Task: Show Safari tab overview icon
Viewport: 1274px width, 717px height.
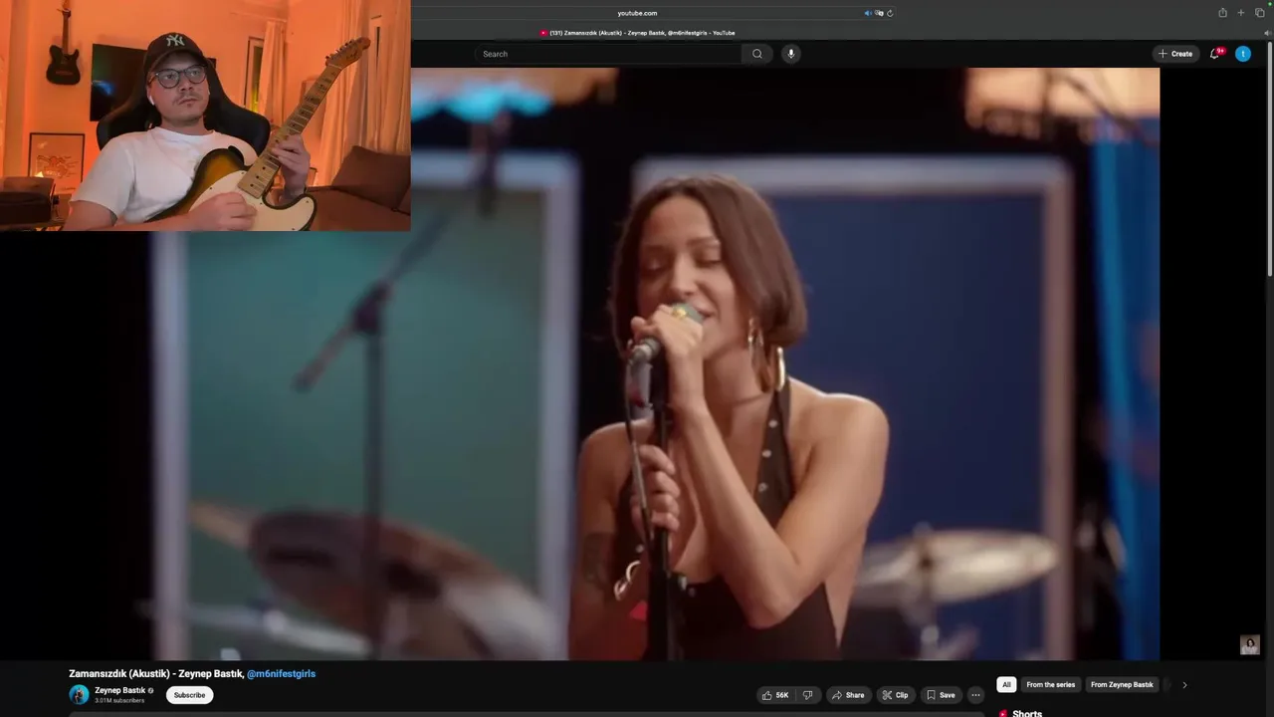Action: pyautogui.click(x=1260, y=13)
